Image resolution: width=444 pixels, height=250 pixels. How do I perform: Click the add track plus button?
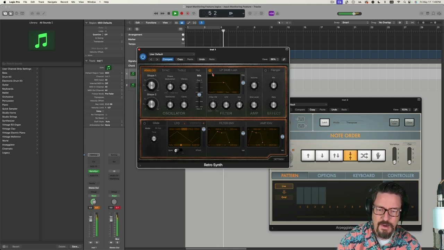tap(129, 29)
